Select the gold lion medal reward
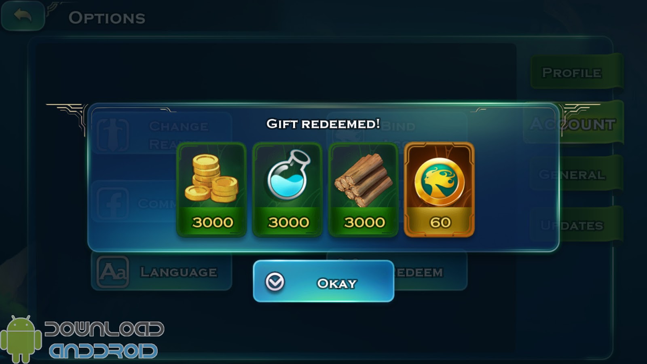Image resolution: width=647 pixels, height=364 pixels. (x=439, y=190)
